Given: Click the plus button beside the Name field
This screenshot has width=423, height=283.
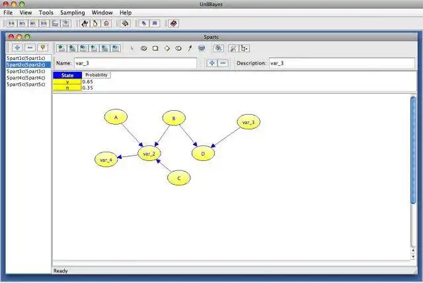Looking at the screenshot, I should pos(212,63).
